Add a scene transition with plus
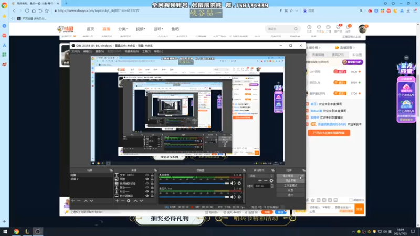The height and width of the screenshot is (236, 420). tap(260, 181)
